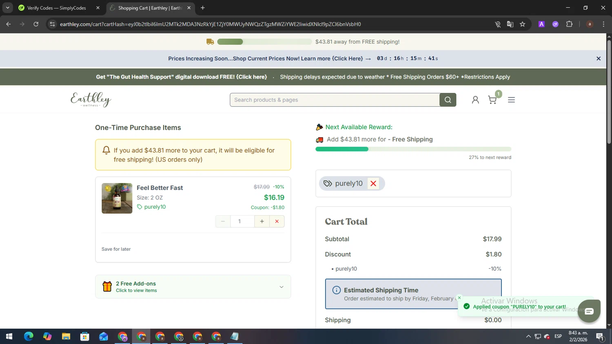
Task: Click the next reward progress bar
Action: click(413, 149)
